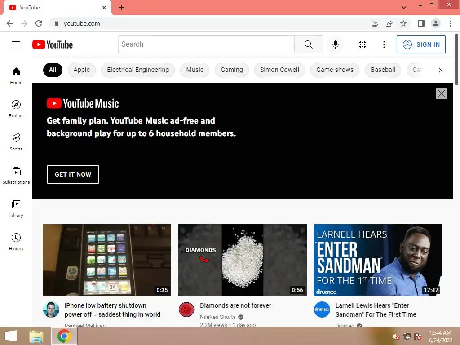Click the YouTube search field

tap(206, 44)
